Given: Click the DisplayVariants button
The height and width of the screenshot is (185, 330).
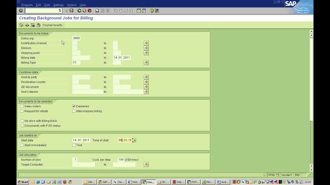Looking at the screenshot, I should pyautogui.click(x=50, y=25).
